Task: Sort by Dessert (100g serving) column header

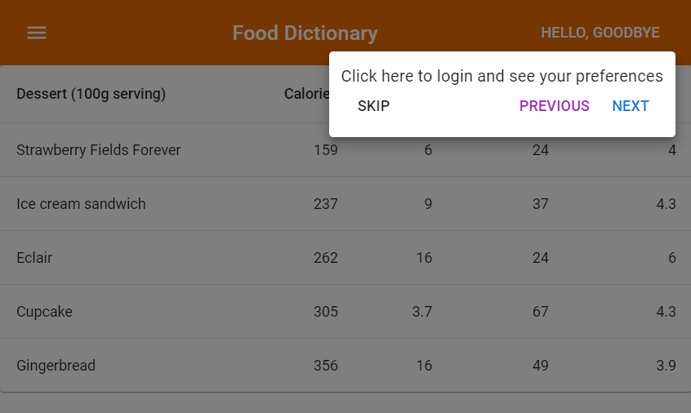Action: [91, 94]
